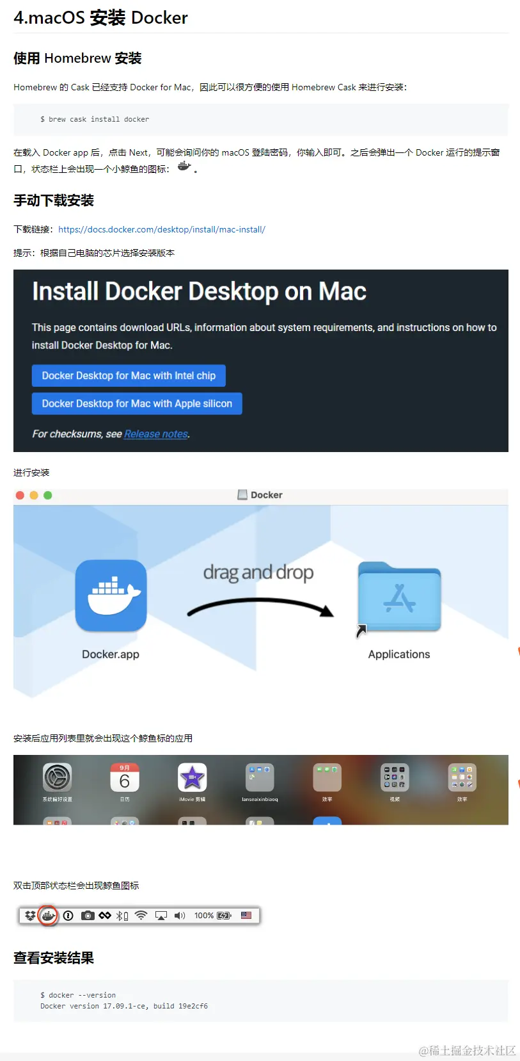The image size is (520, 1061).
Task: Close the Docker installer window (red button)
Action: [x=20, y=495]
